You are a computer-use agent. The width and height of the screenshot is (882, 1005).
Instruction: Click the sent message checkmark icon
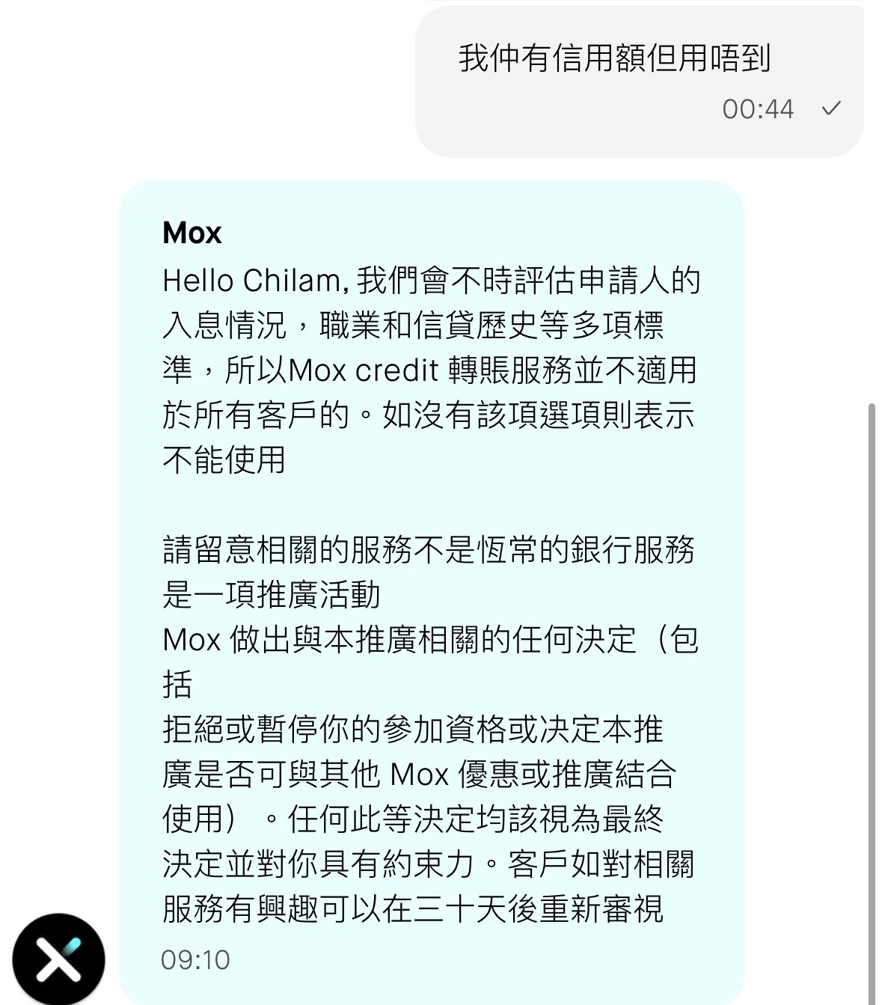(831, 109)
